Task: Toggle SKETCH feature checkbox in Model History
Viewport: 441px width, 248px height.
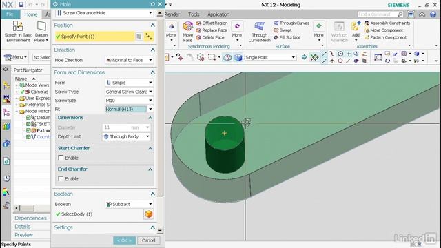Action: click(28, 124)
